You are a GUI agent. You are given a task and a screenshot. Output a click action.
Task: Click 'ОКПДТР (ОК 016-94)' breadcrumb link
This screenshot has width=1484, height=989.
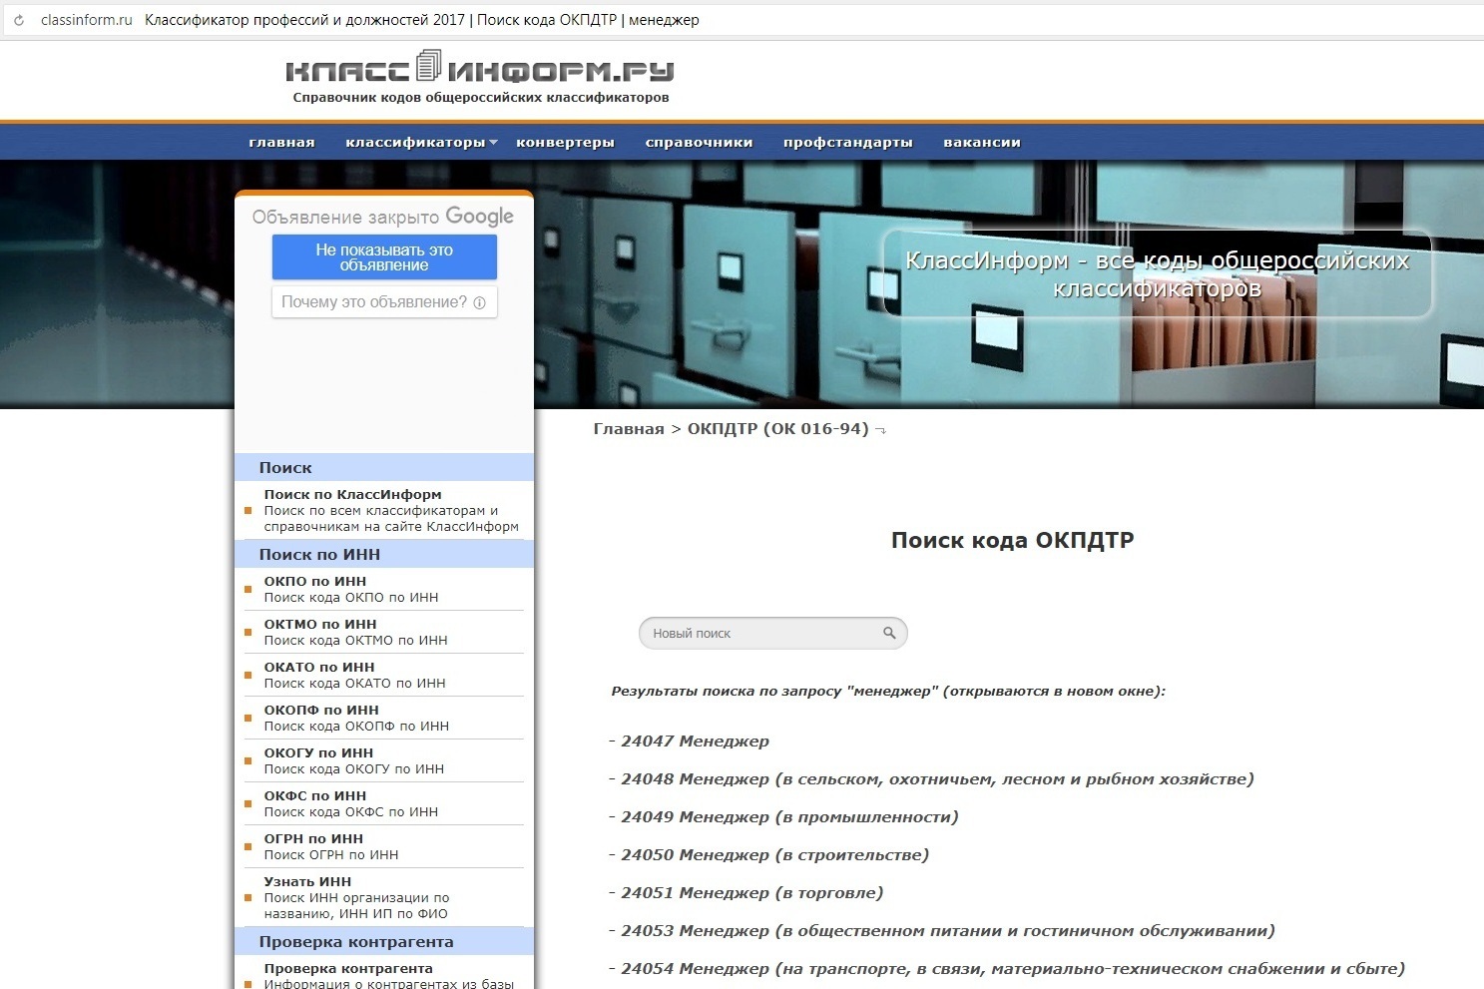[x=778, y=429]
